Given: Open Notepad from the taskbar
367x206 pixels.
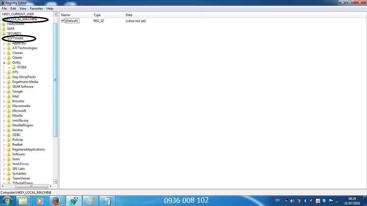Looking at the screenshot, I should 107,201.
